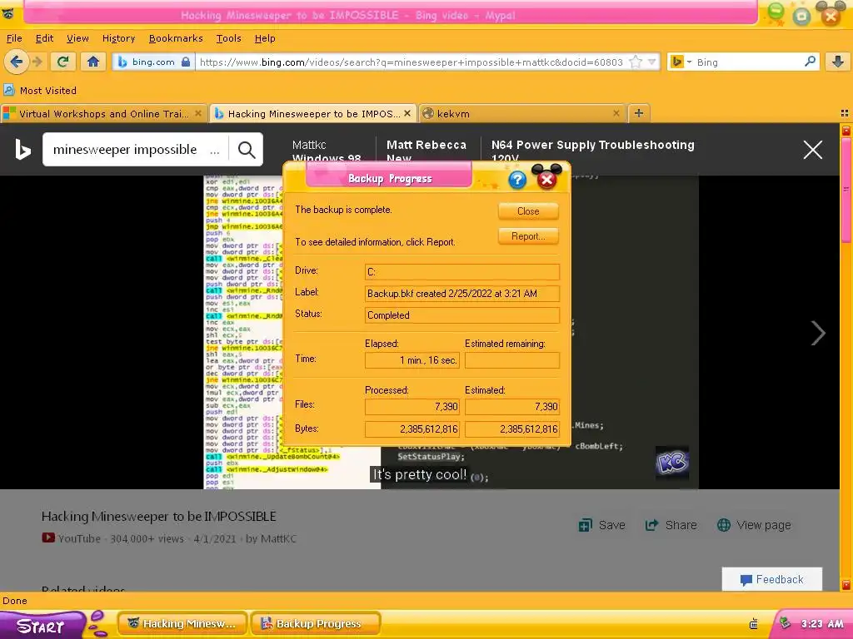Screen dimensions: 853x639
Task: Open the list all tabs grid icon
Action: [845, 113]
